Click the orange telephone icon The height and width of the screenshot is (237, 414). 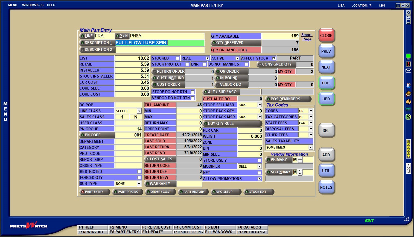click(408, 102)
